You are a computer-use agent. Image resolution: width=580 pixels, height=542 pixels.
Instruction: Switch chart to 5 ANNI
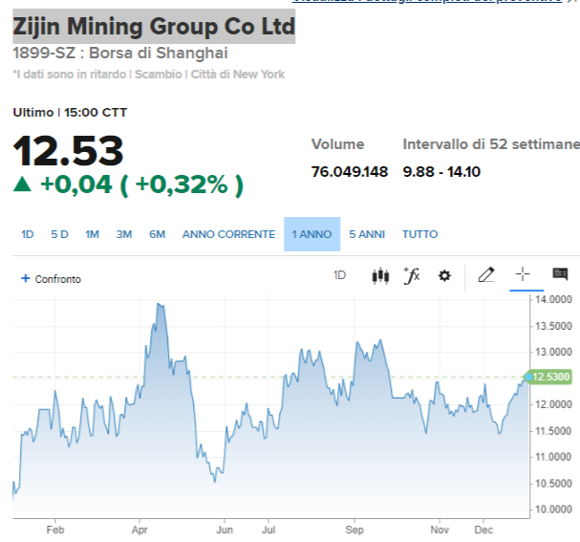367,234
